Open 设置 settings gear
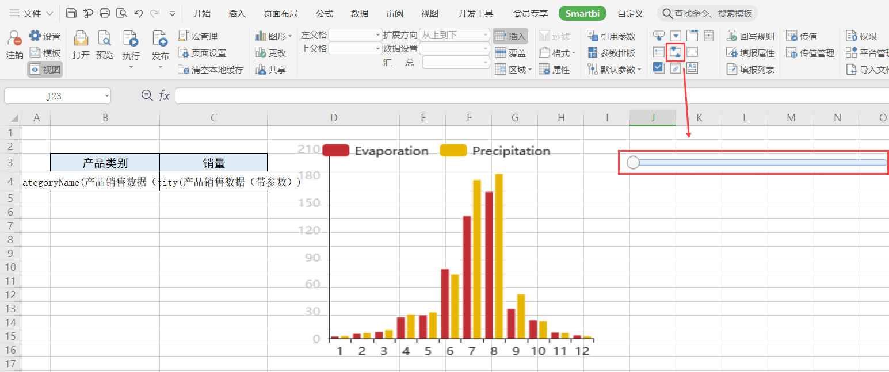Image resolution: width=889 pixels, height=372 pixels. [45, 36]
